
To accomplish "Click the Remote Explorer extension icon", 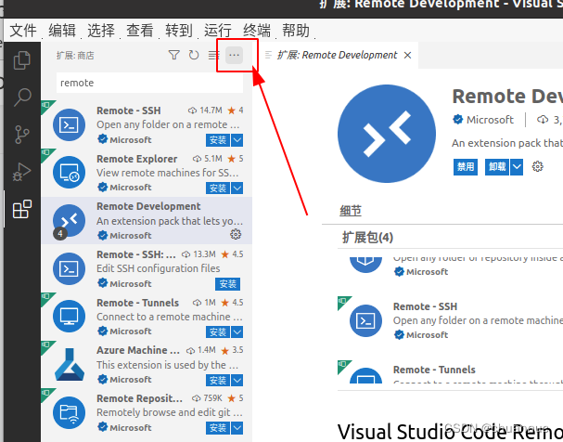I will click(69, 173).
